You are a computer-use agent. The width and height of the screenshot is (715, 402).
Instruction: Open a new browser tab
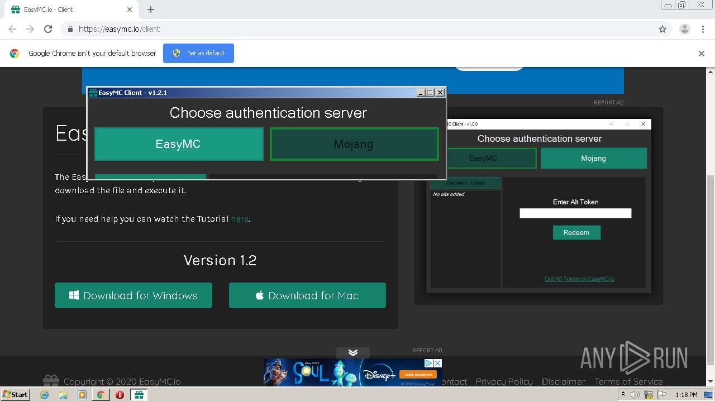click(x=151, y=9)
